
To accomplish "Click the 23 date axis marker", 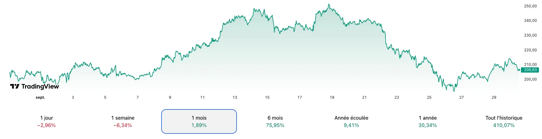I will [x=397, y=97].
